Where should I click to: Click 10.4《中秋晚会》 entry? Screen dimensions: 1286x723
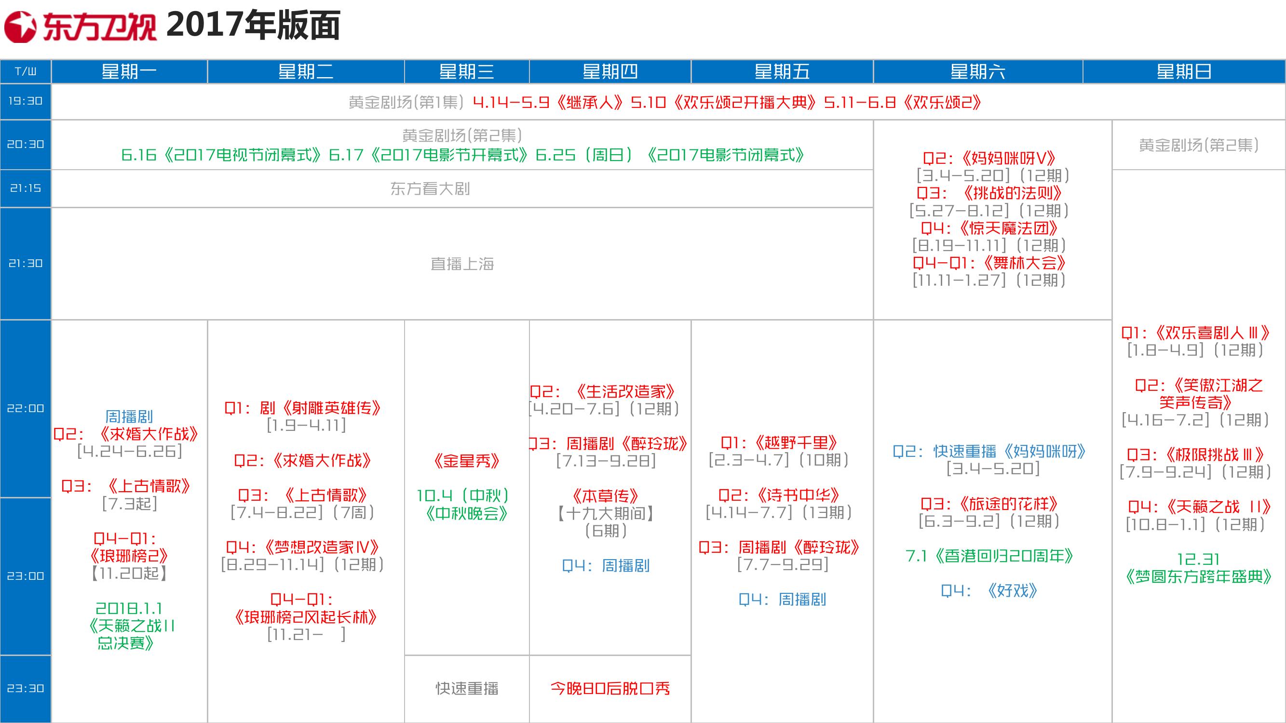pos(466,505)
